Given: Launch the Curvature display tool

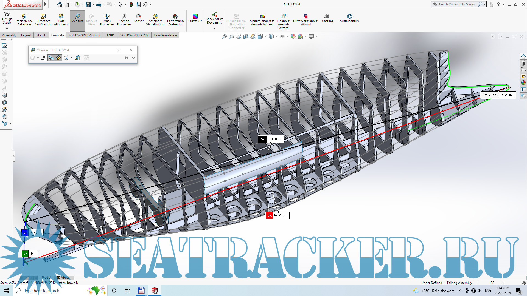Looking at the screenshot, I should pyautogui.click(x=195, y=18).
